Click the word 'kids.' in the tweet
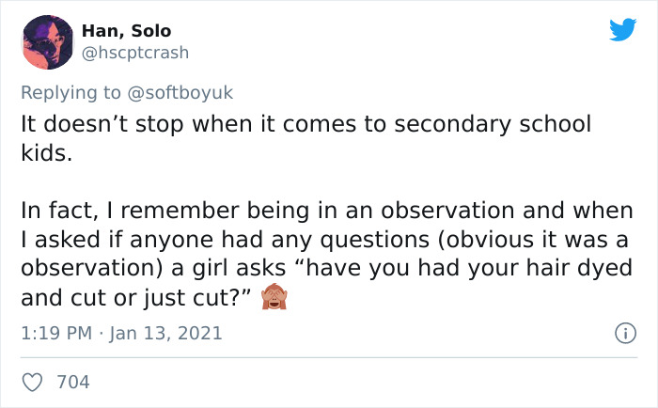This screenshot has height=408, width=658. 47,153
